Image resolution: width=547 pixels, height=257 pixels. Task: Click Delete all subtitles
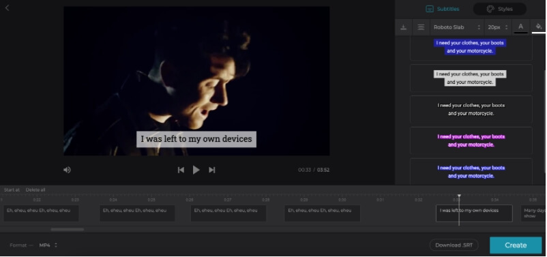(35, 190)
